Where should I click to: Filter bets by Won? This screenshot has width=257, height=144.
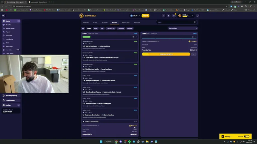[96, 28]
